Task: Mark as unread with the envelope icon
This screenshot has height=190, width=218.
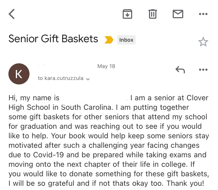Action: pyautogui.click(x=178, y=14)
